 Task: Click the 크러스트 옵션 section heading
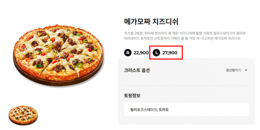[137, 70]
